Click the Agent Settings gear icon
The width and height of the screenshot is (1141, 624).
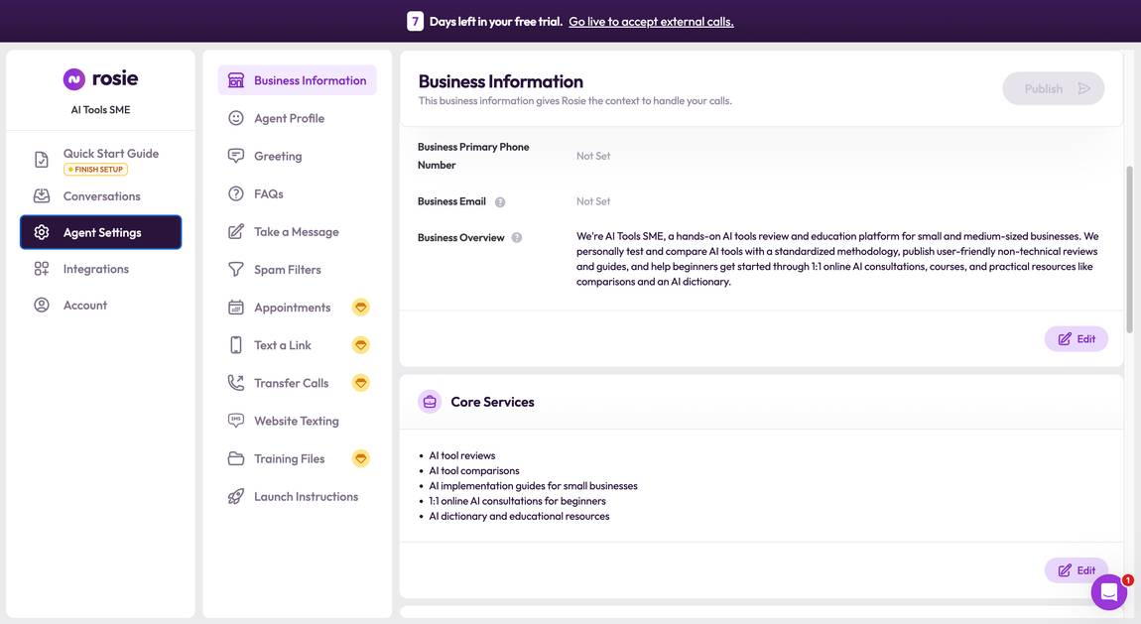(42, 232)
